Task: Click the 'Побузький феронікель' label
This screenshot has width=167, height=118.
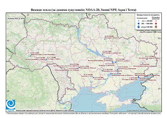Action: 67,70
